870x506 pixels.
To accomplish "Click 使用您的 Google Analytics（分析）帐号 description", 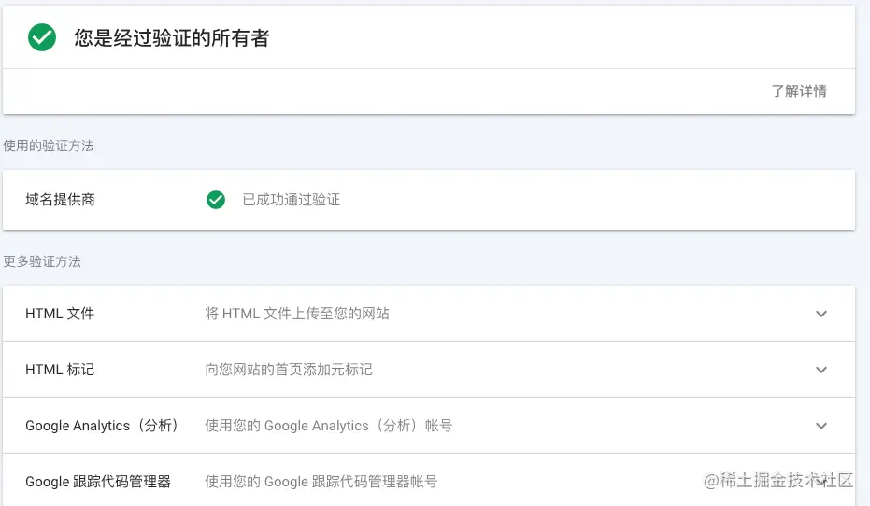I will (x=329, y=426).
